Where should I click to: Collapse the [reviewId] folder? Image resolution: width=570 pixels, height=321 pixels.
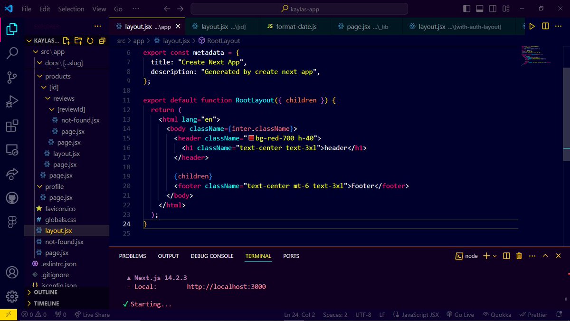pos(52,109)
